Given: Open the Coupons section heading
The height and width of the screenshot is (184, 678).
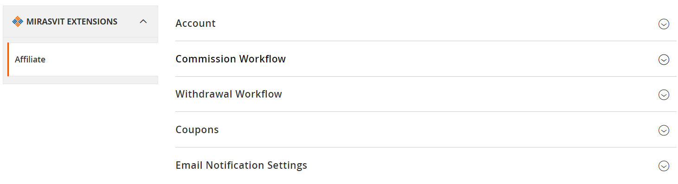Looking at the screenshot, I should pyautogui.click(x=197, y=129).
